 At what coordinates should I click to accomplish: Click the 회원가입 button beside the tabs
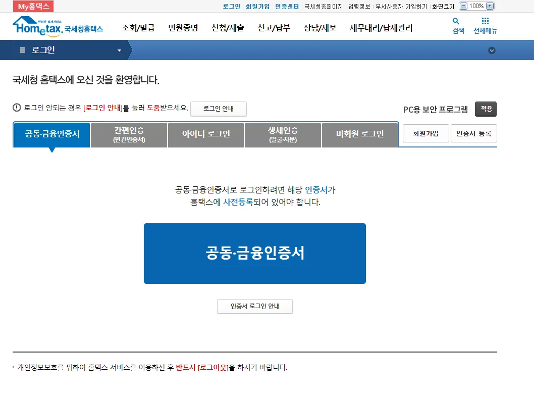pos(425,133)
